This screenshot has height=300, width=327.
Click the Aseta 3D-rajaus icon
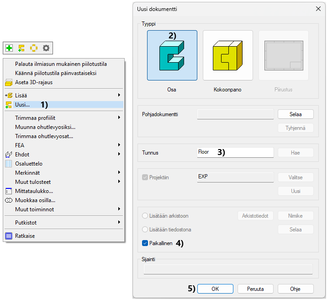[9, 82]
